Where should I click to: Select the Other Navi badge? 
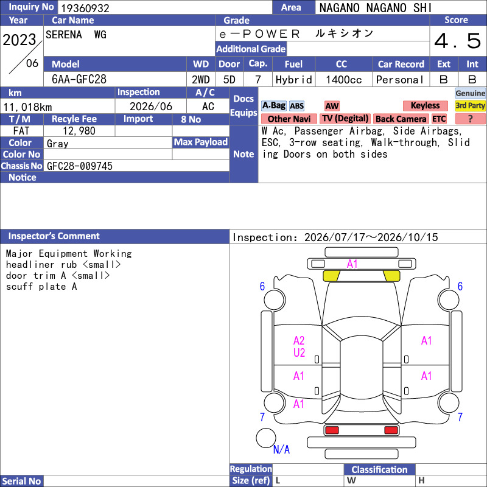289,119
